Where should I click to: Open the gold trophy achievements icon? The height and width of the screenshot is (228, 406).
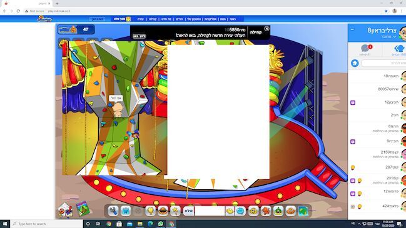pos(150,211)
